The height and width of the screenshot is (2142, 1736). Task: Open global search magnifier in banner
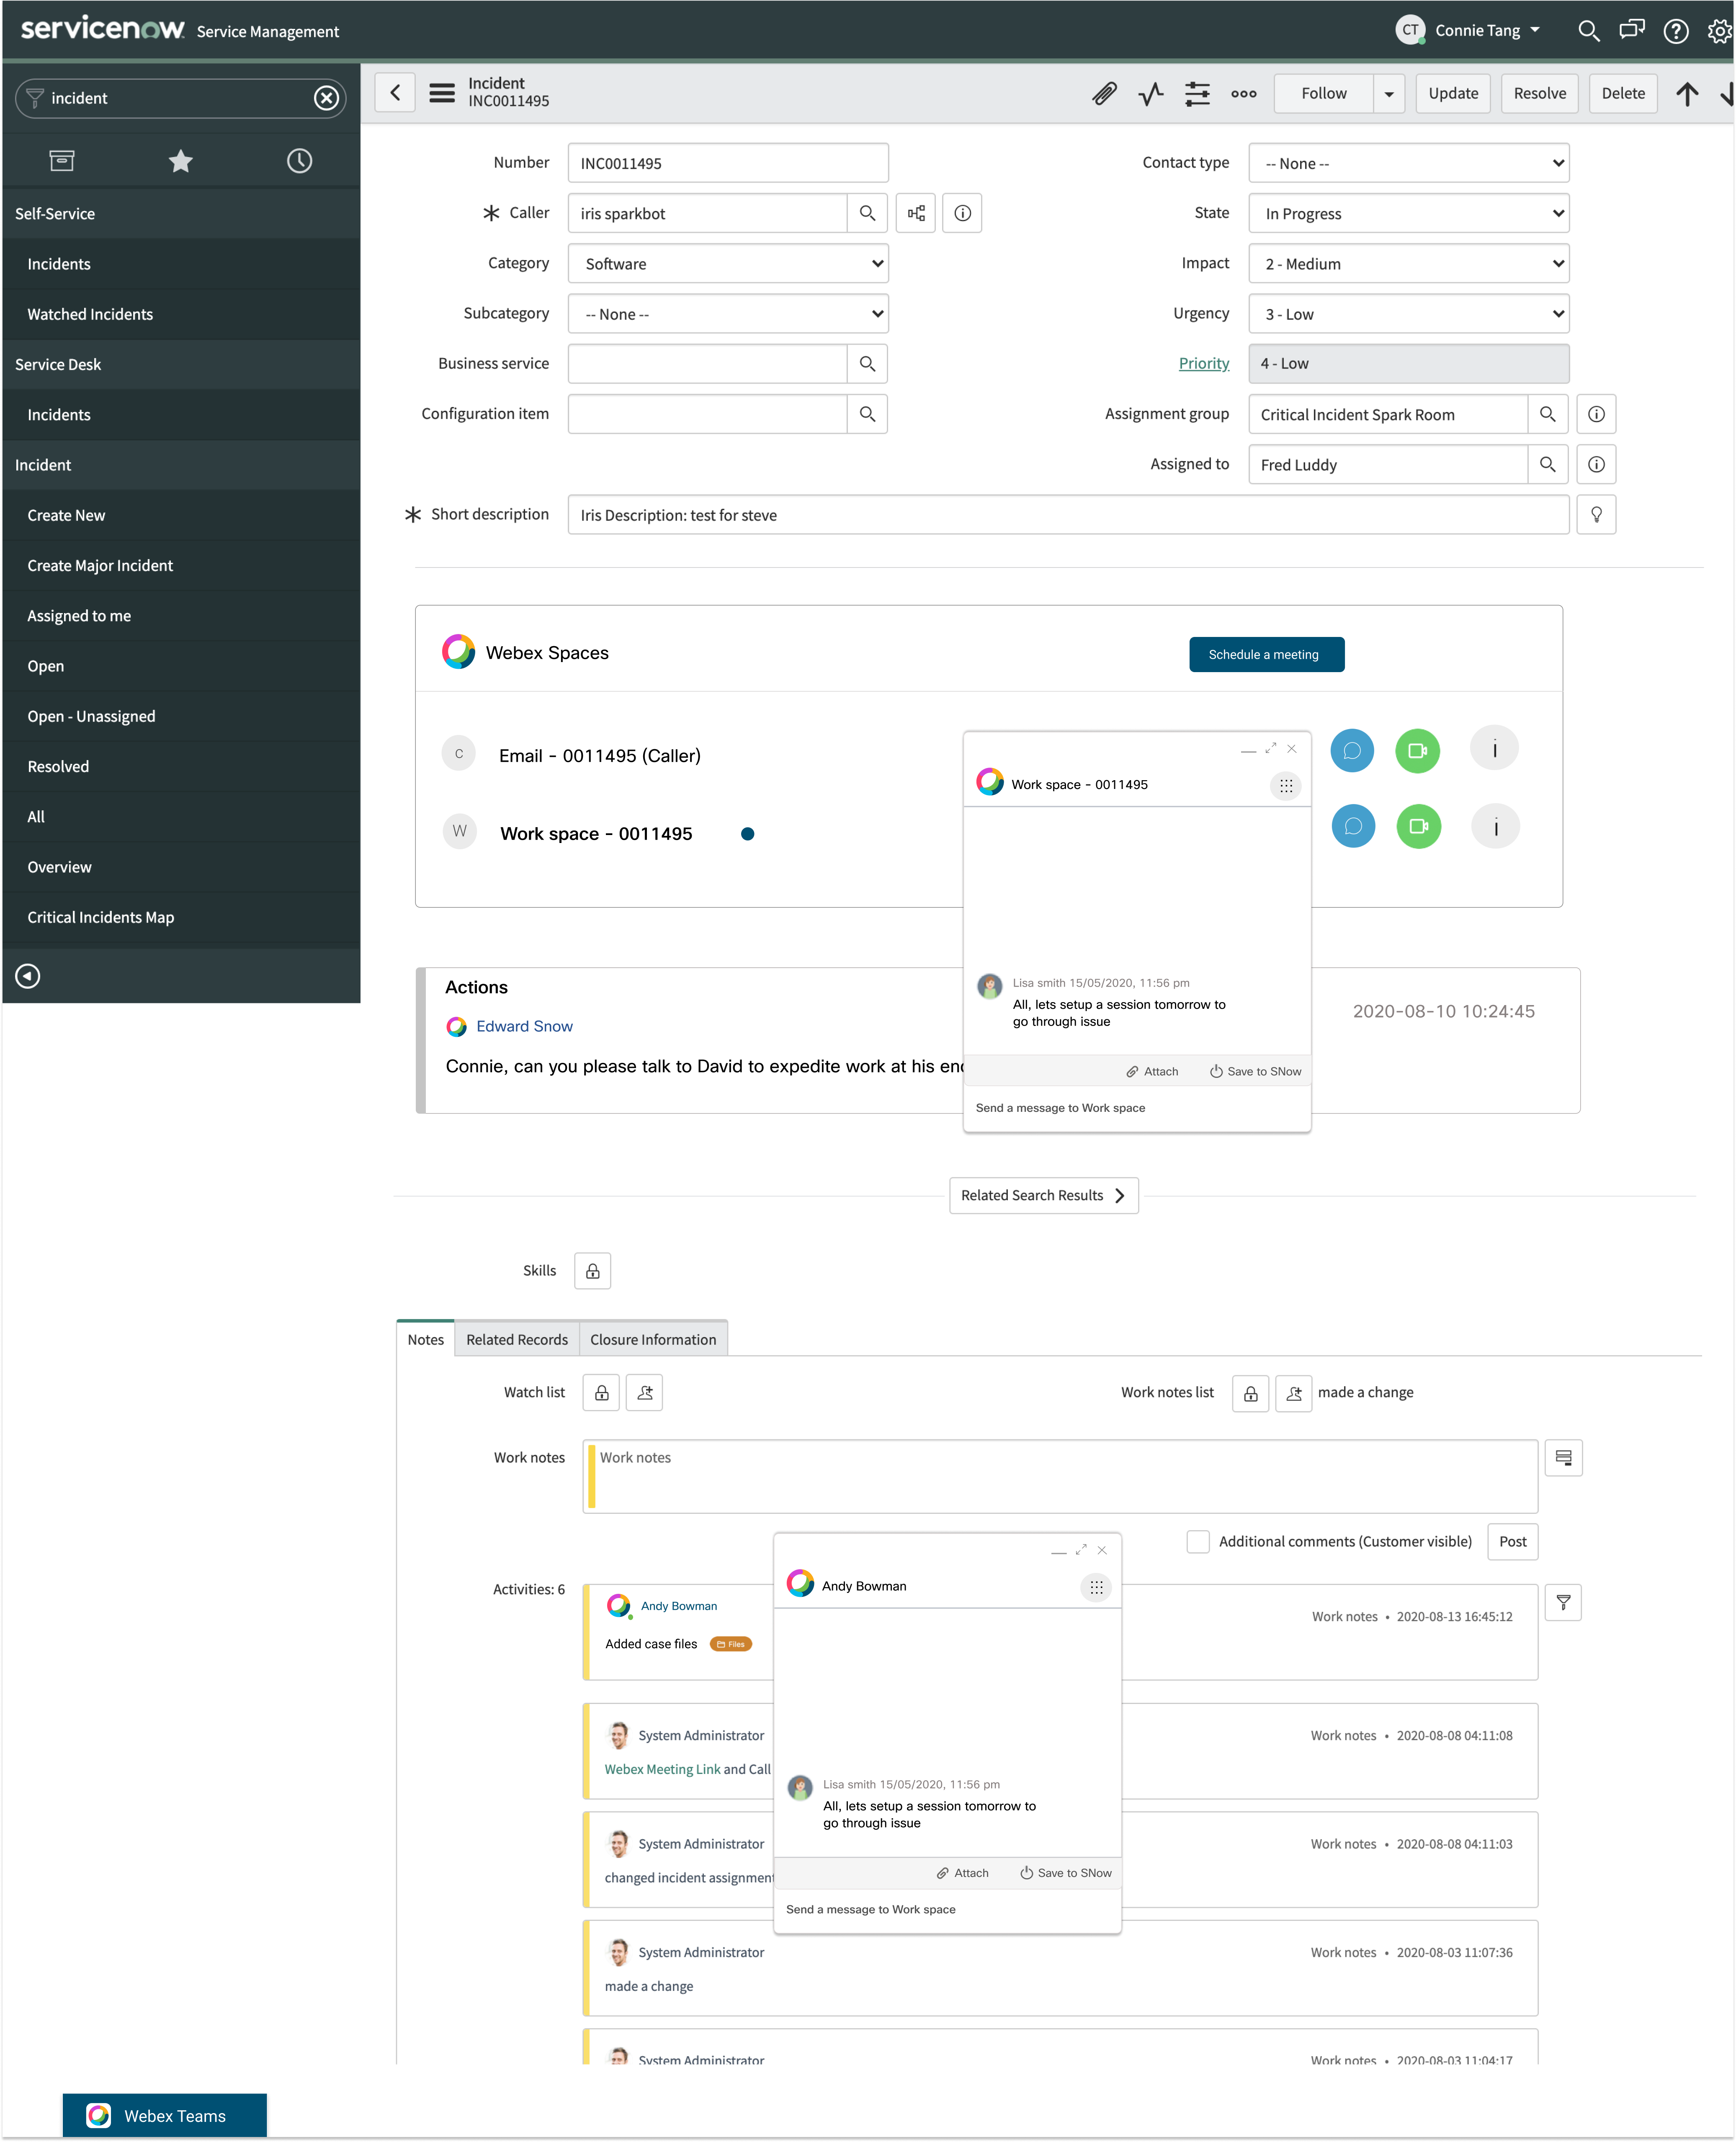1588,31
